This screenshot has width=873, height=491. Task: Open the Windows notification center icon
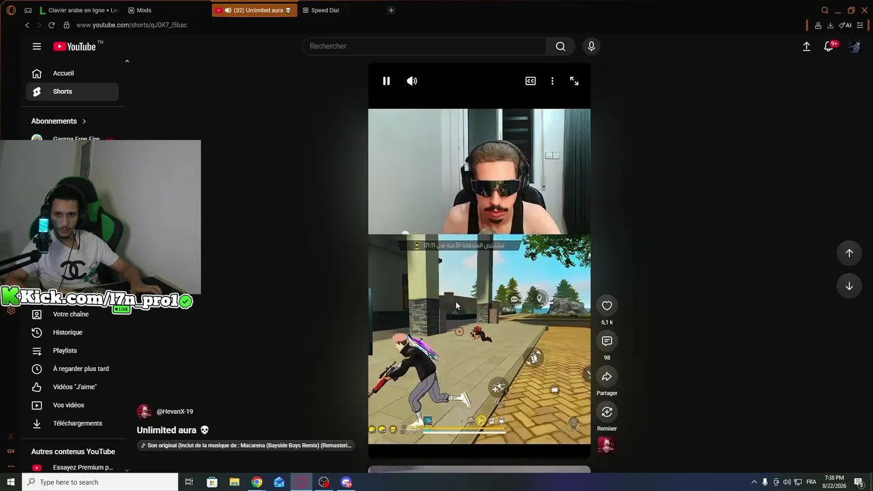click(x=859, y=482)
